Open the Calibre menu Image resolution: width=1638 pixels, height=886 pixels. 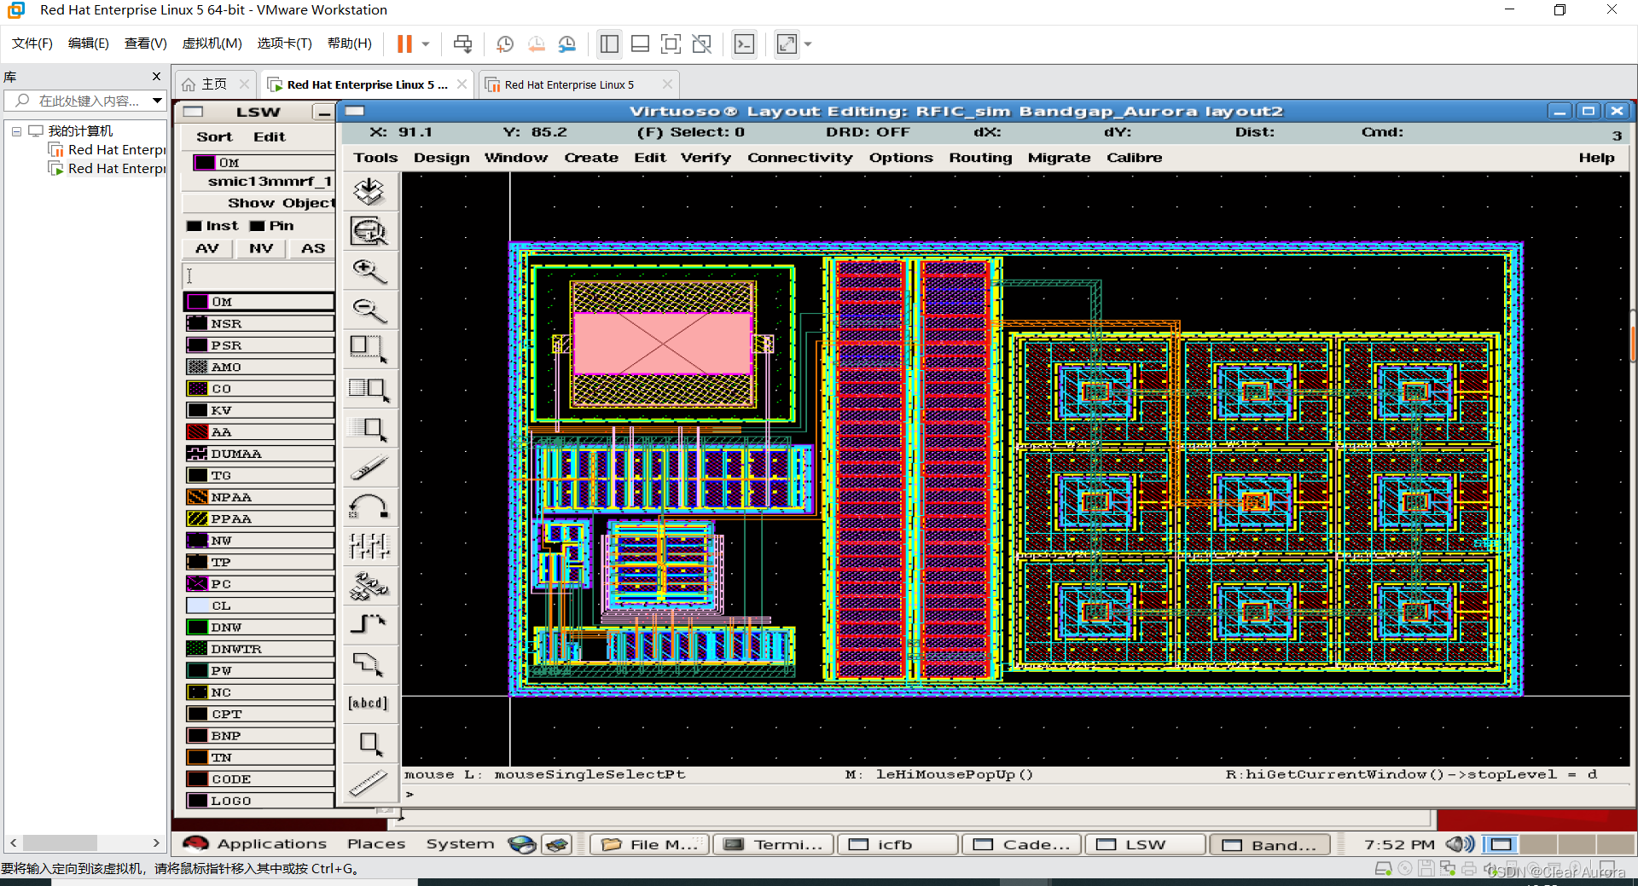click(x=1134, y=158)
